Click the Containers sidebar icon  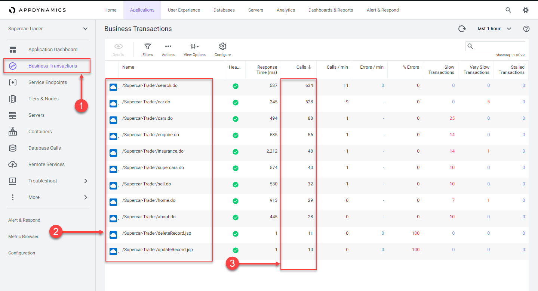[13, 132]
